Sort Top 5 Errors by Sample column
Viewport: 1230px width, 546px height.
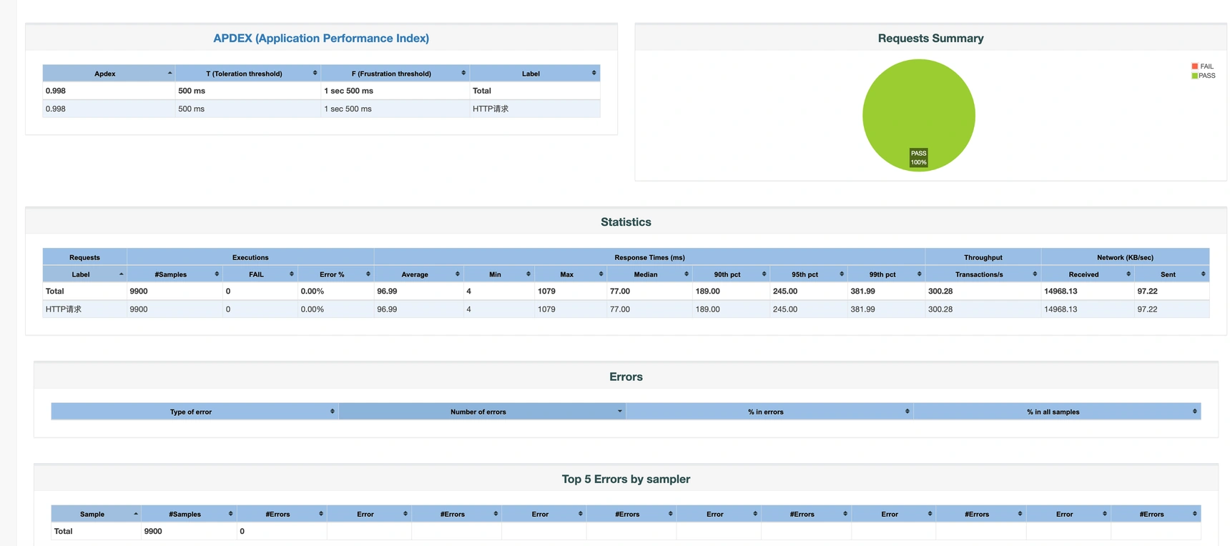point(96,514)
